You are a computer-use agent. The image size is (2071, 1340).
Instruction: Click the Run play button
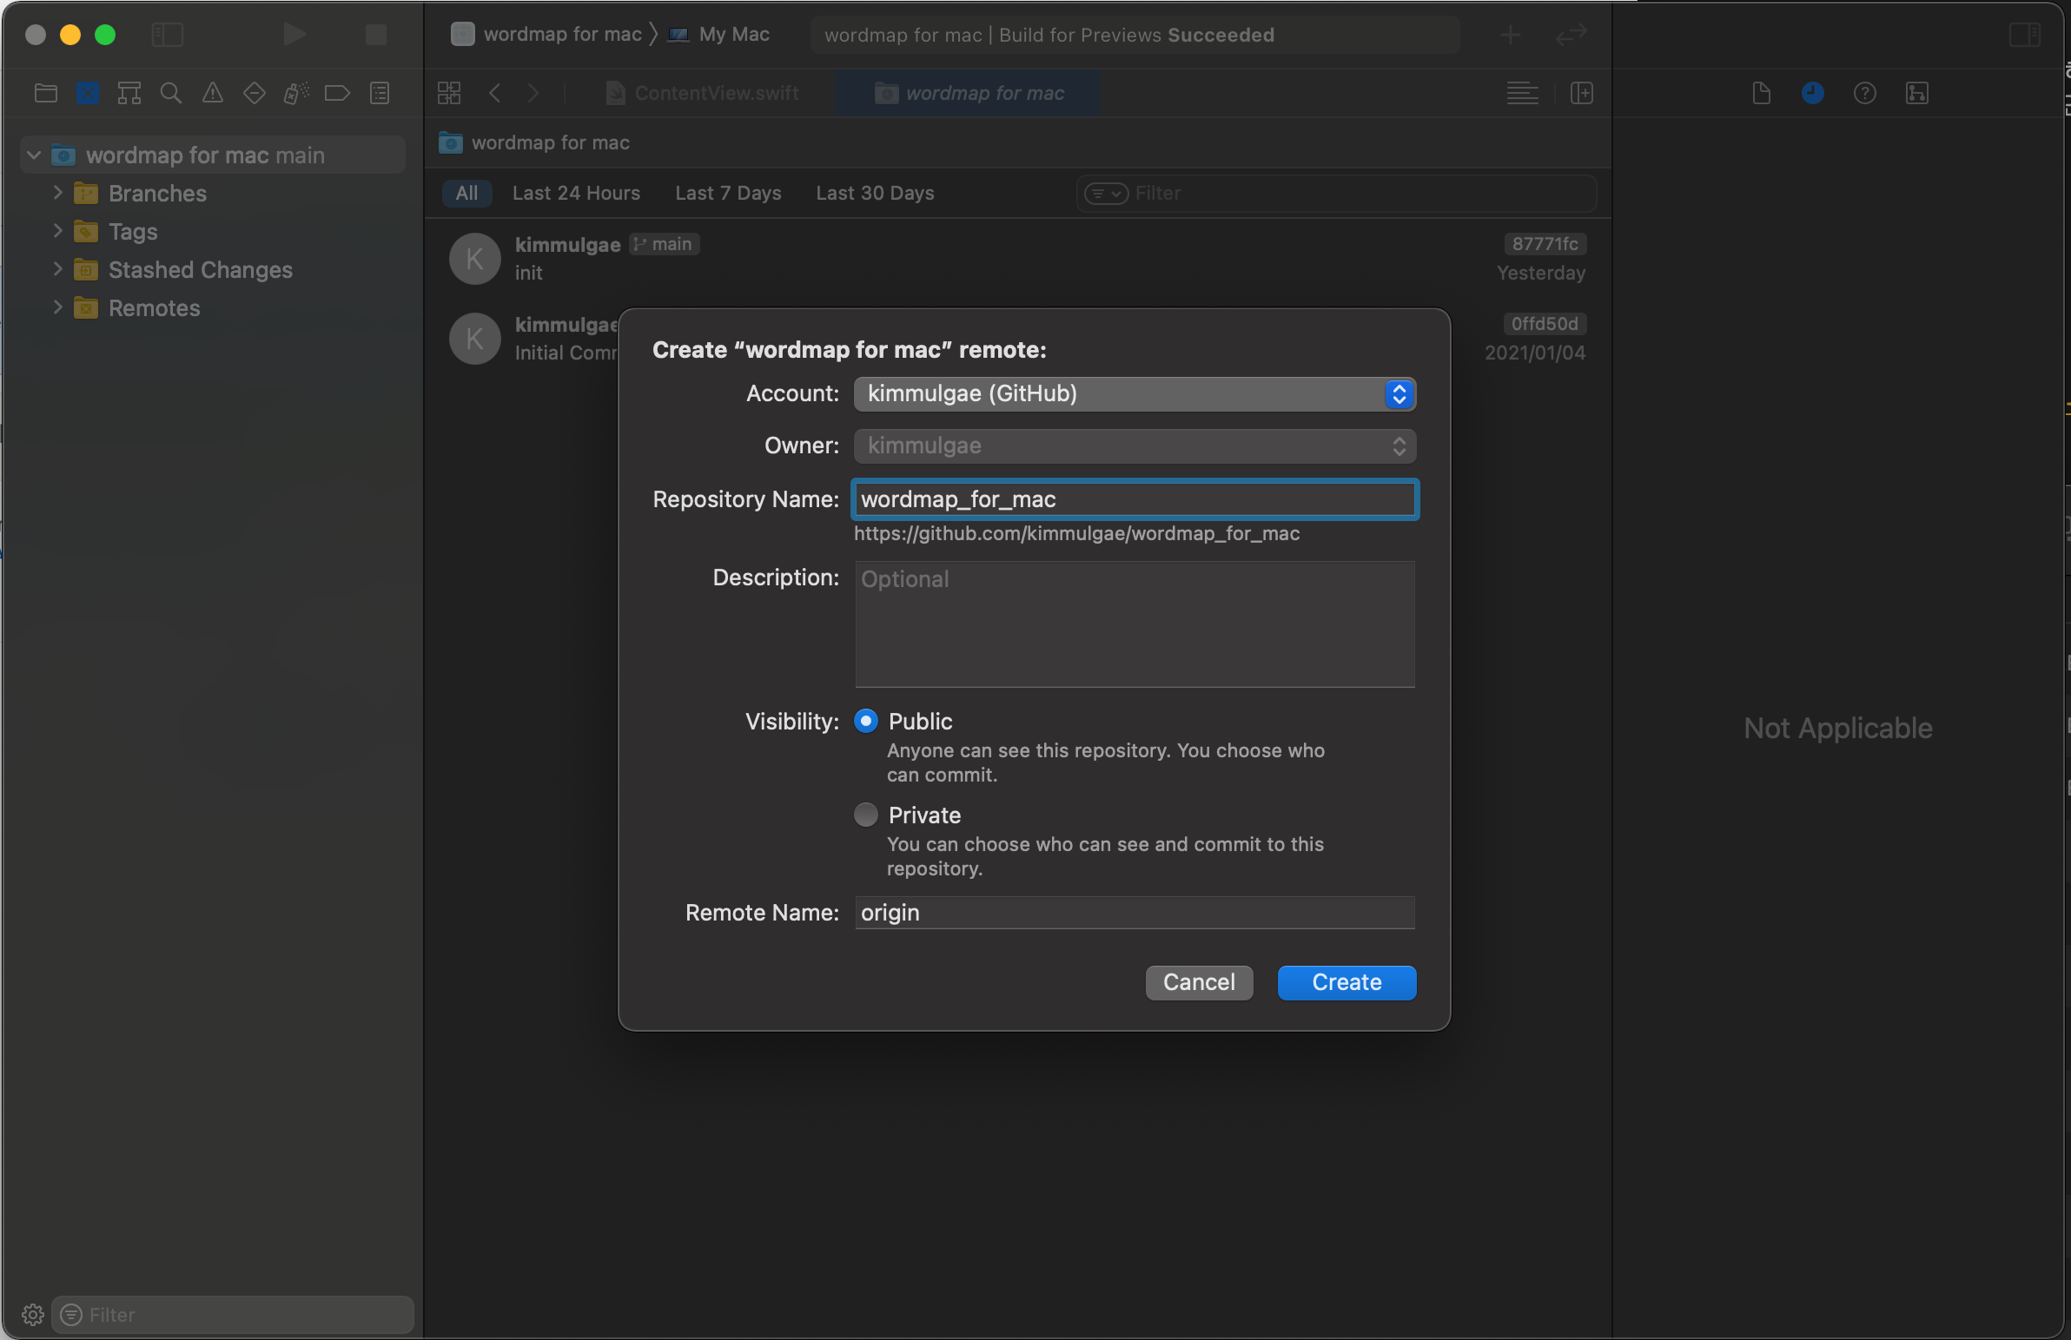point(294,35)
